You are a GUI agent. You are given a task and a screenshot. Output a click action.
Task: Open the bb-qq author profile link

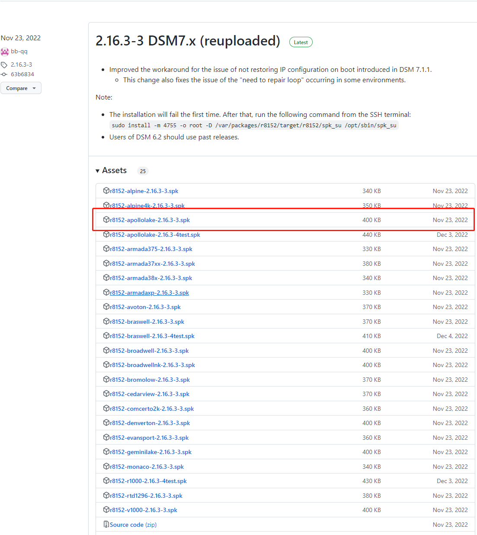click(x=19, y=52)
